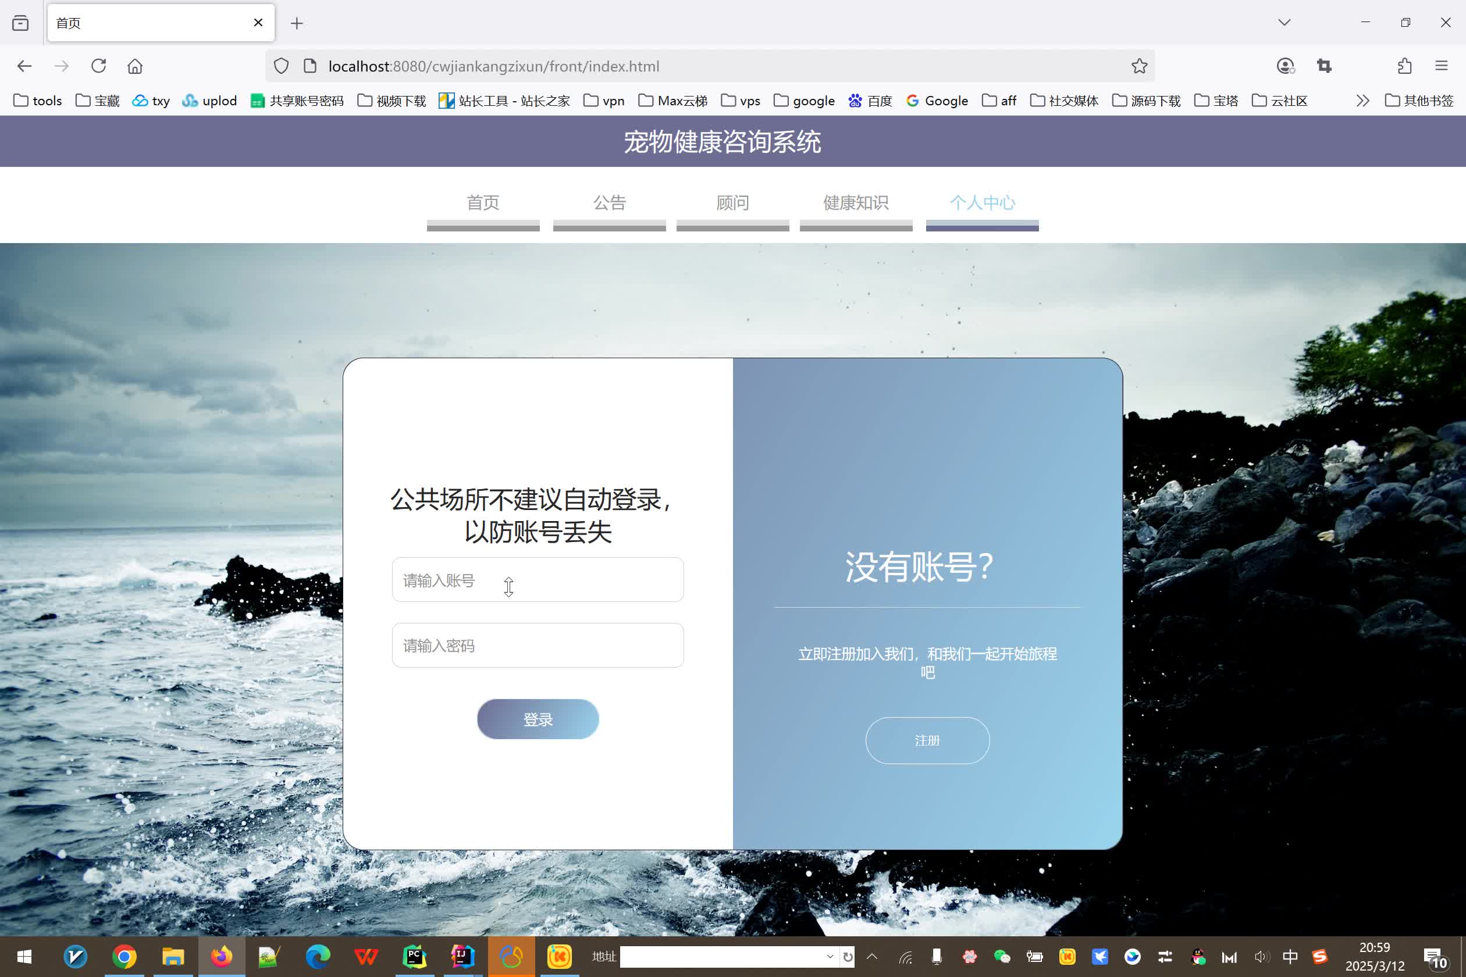
Task: Click the browser refresh icon
Action: [x=98, y=66]
